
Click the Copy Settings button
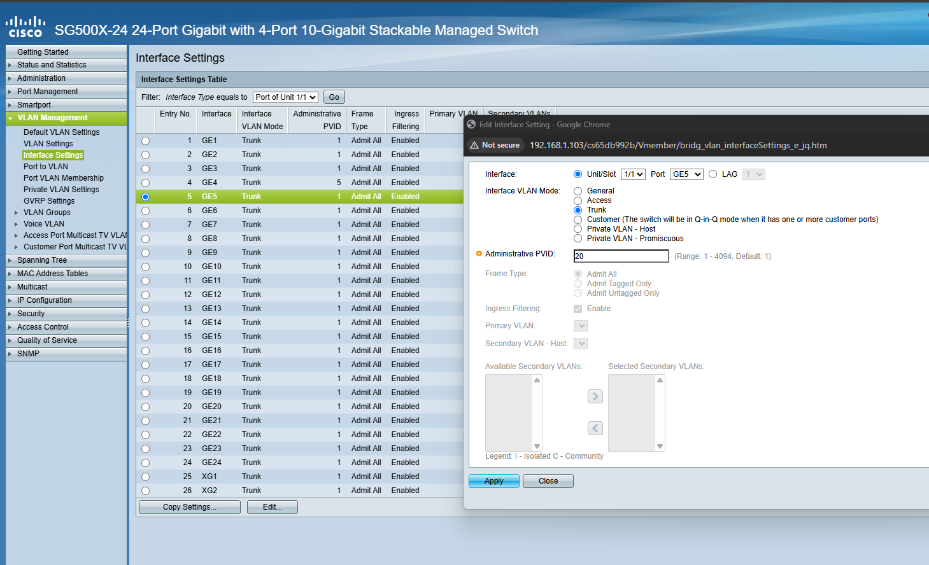click(x=189, y=506)
